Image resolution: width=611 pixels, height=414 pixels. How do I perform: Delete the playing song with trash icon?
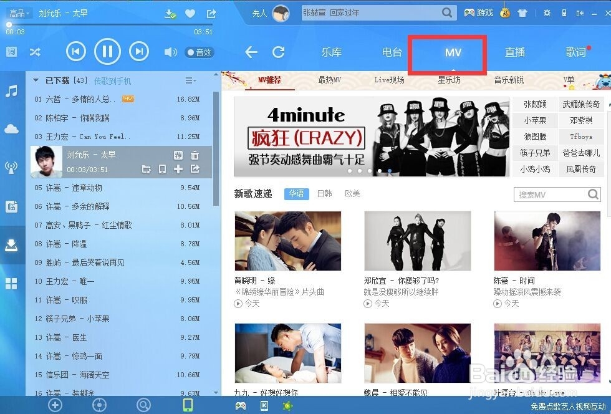click(195, 155)
